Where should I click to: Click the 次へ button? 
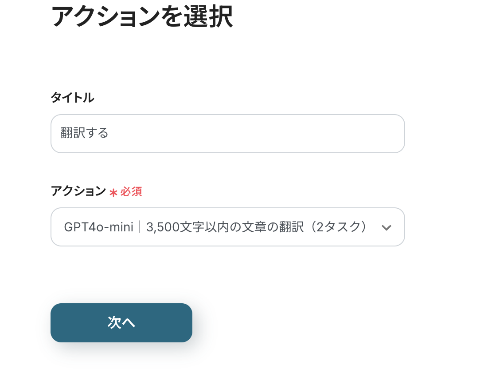(121, 323)
